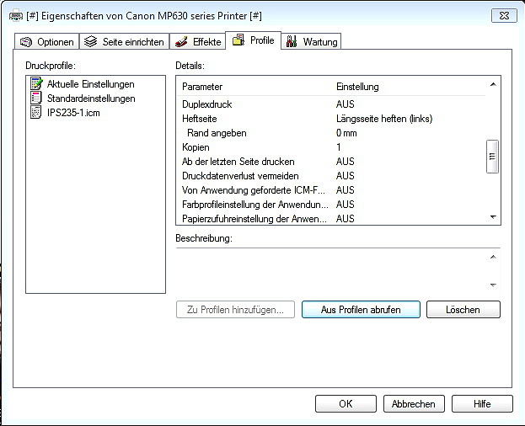Open Hilfe button

pos(482,404)
